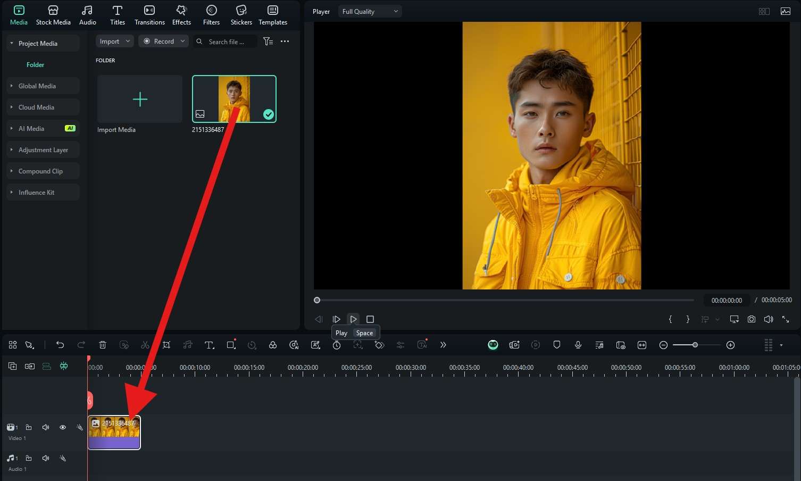Open the Crop tool
This screenshot has width=801, height=481.
click(x=166, y=345)
